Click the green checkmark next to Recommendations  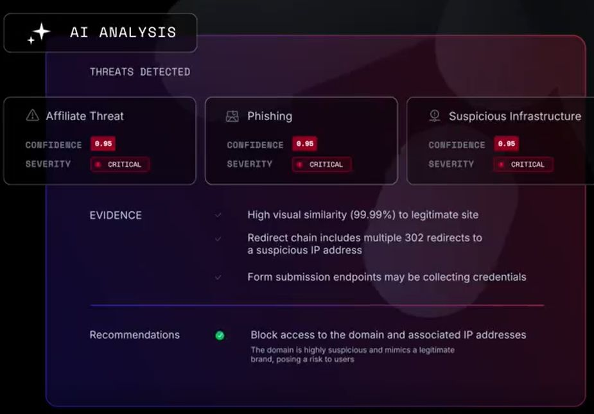click(220, 336)
